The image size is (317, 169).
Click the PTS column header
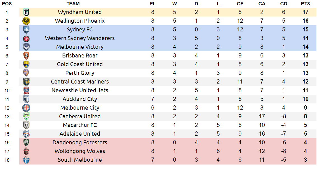point(305,4)
